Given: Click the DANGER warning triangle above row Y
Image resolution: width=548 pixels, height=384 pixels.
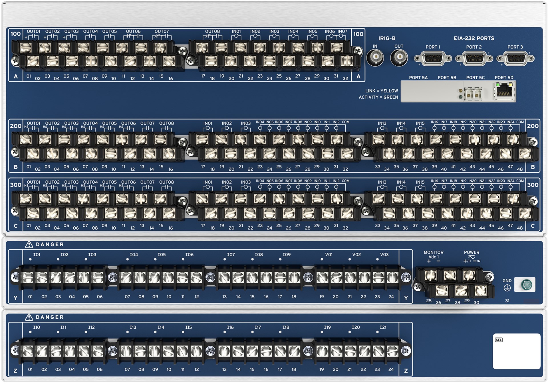Looking at the screenshot, I should [x=29, y=244].
